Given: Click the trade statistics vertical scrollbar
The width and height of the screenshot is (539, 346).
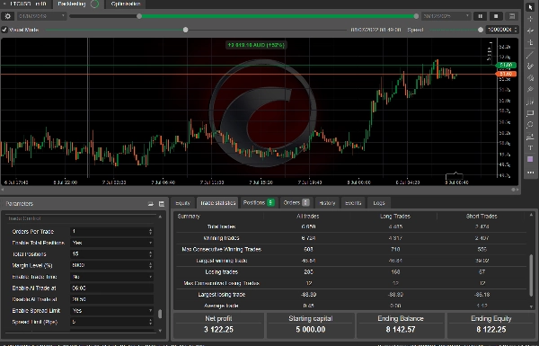Looking at the screenshot, I should [531, 275].
